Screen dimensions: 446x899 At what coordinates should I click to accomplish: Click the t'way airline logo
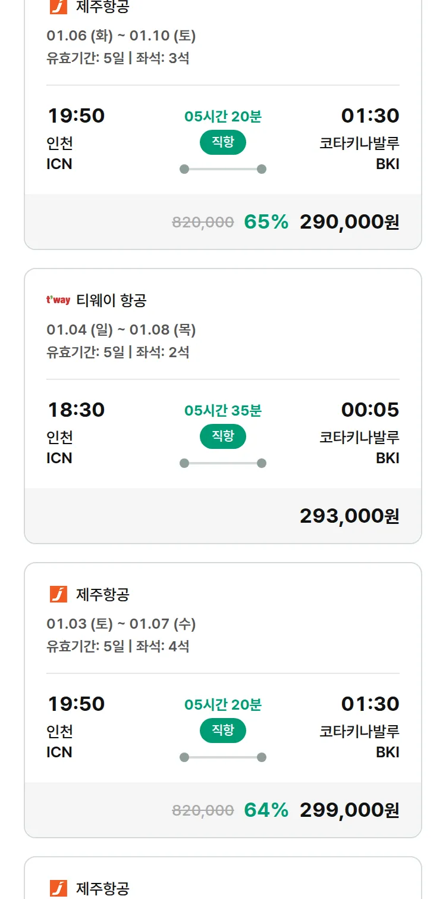[x=58, y=300]
